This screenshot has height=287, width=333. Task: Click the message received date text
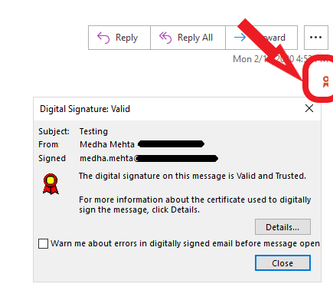point(280,59)
